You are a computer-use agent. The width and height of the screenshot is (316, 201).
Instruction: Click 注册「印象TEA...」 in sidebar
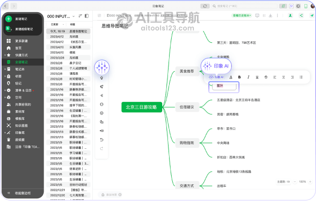click(27, 147)
